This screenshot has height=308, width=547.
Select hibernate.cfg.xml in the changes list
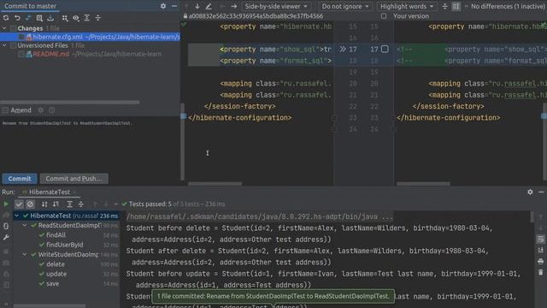tap(90, 37)
